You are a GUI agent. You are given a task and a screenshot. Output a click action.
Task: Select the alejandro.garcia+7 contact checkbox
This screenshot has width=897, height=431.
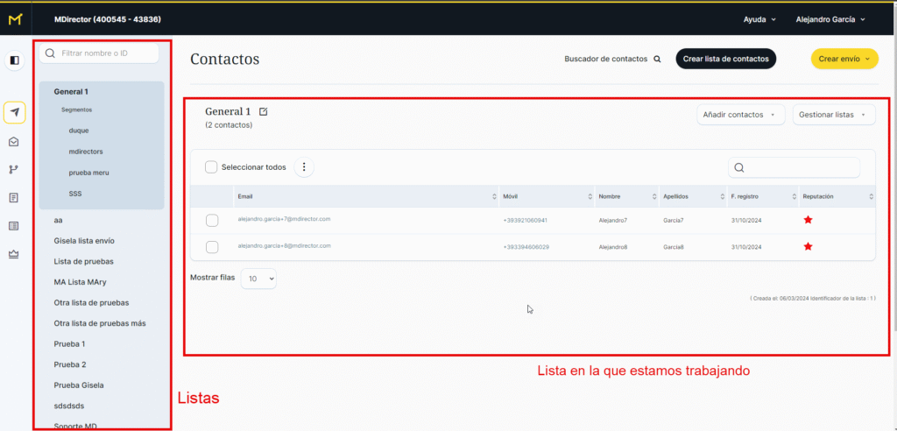tap(212, 221)
